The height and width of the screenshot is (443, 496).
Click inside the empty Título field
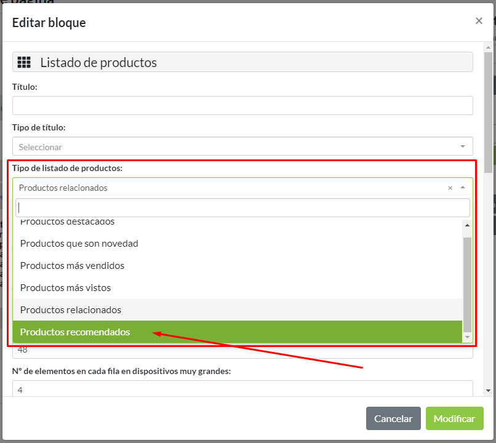pyautogui.click(x=242, y=105)
